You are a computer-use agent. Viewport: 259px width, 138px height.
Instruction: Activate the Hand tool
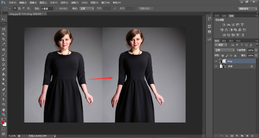coord(4,110)
